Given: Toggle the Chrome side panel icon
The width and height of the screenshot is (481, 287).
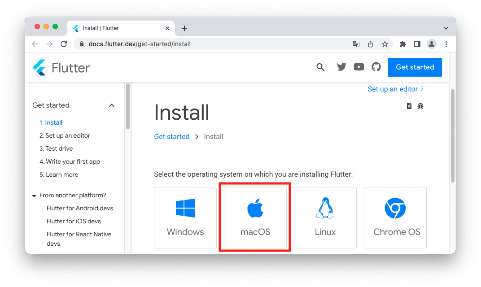Looking at the screenshot, I should [417, 44].
